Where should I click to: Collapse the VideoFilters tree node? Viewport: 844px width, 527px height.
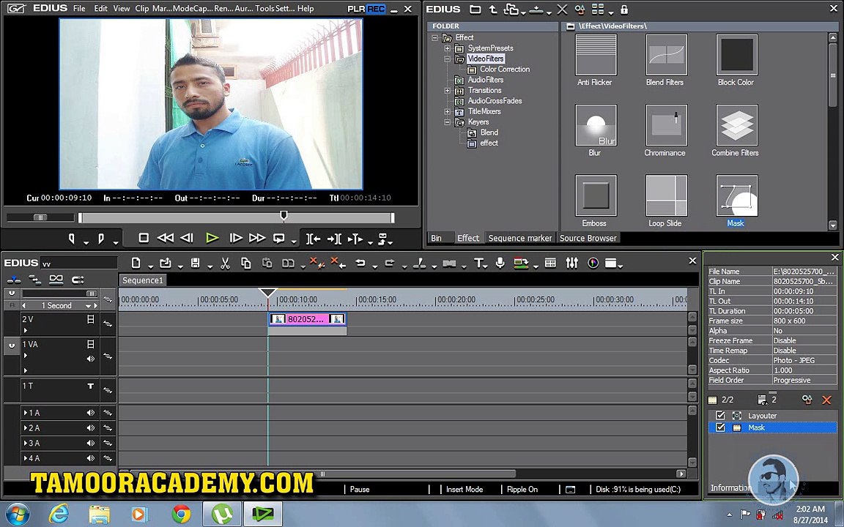coord(448,59)
